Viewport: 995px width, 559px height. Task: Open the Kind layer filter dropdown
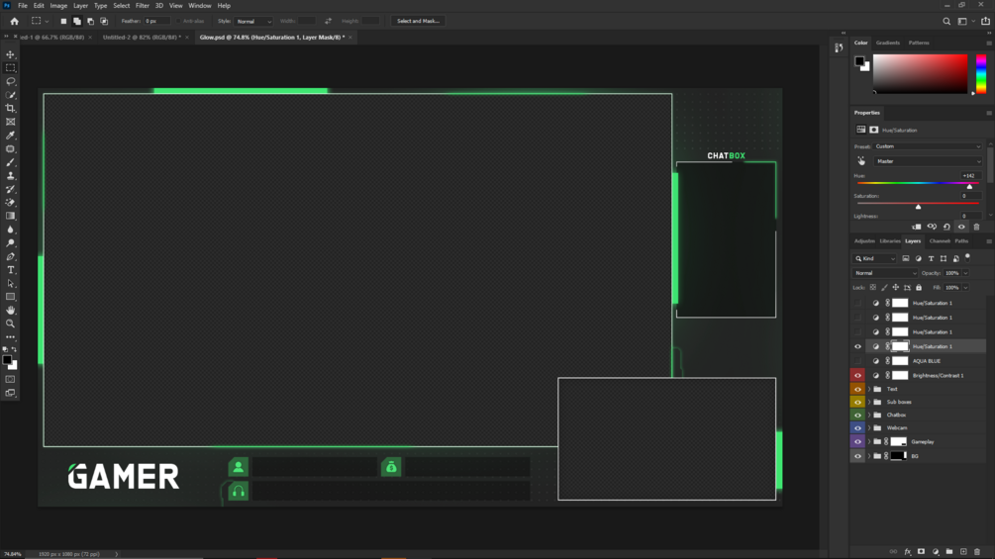tap(874, 258)
